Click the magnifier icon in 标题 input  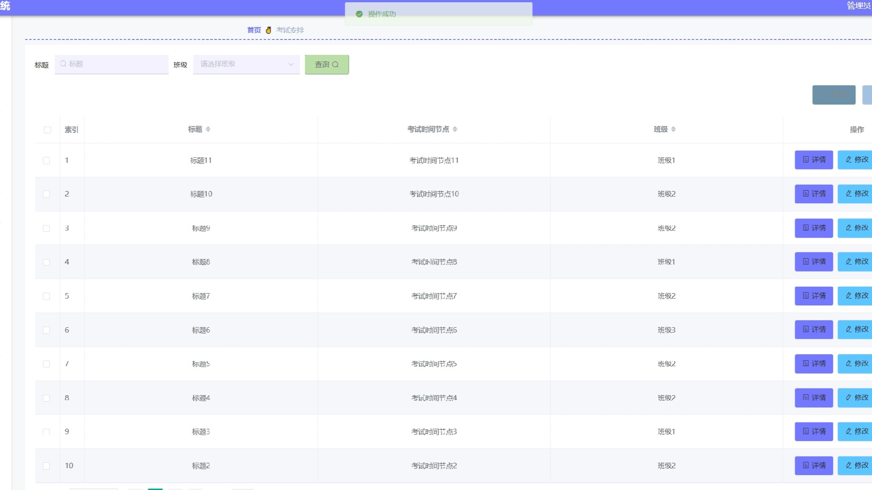(63, 64)
